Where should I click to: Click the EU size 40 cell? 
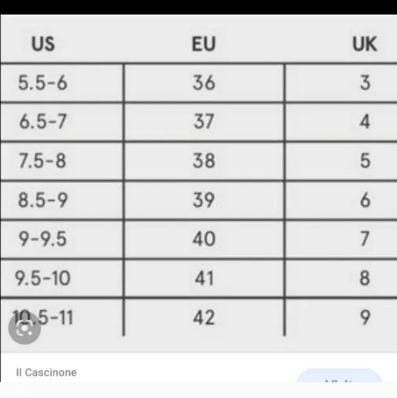click(204, 239)
